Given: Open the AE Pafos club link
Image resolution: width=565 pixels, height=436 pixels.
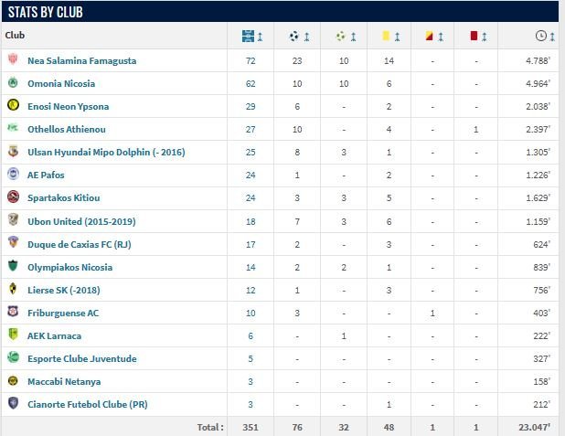Looking at the screenshot, I should pyautogui.click(x=46, y=175).
